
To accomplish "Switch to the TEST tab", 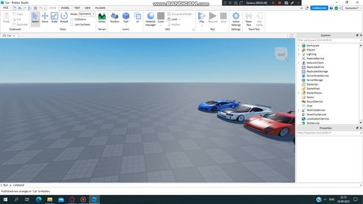I will click(x=77, y=8).
